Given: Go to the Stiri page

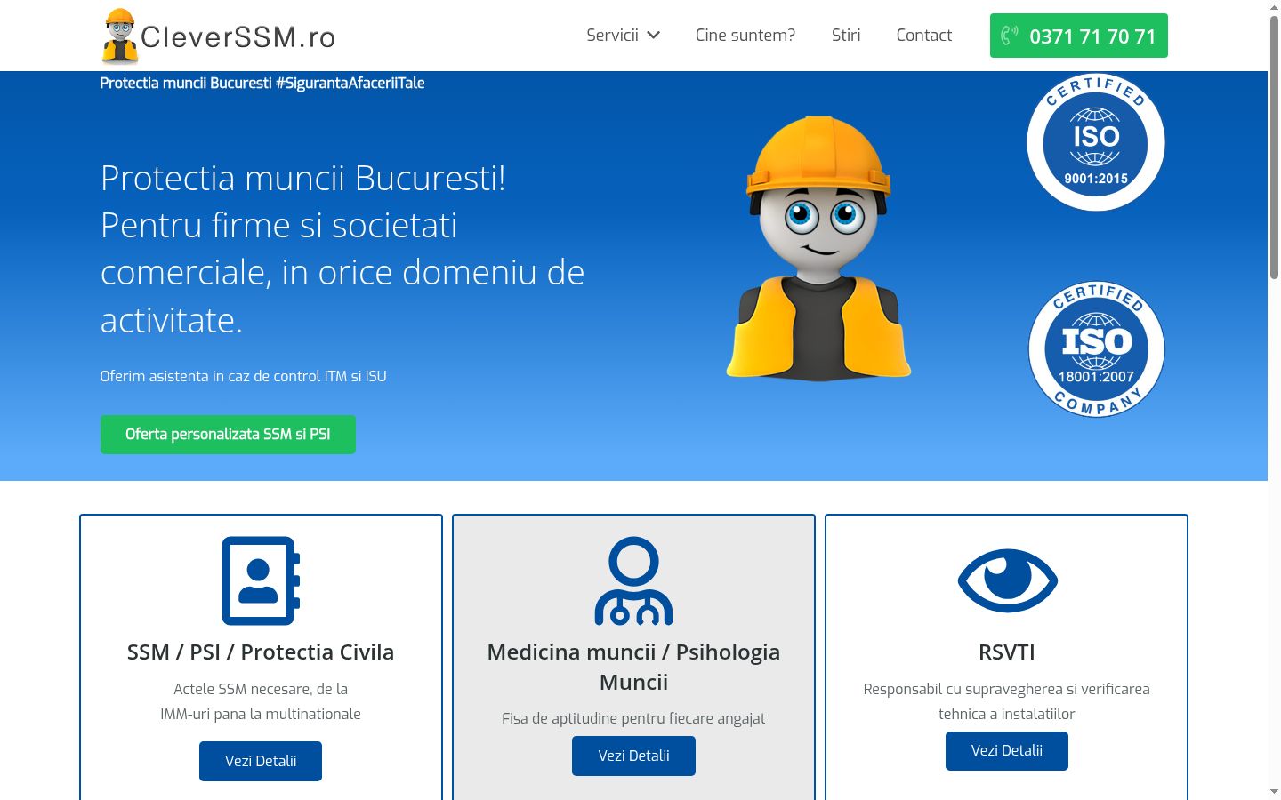Looking at the screenshot, I should pos(846,36).
